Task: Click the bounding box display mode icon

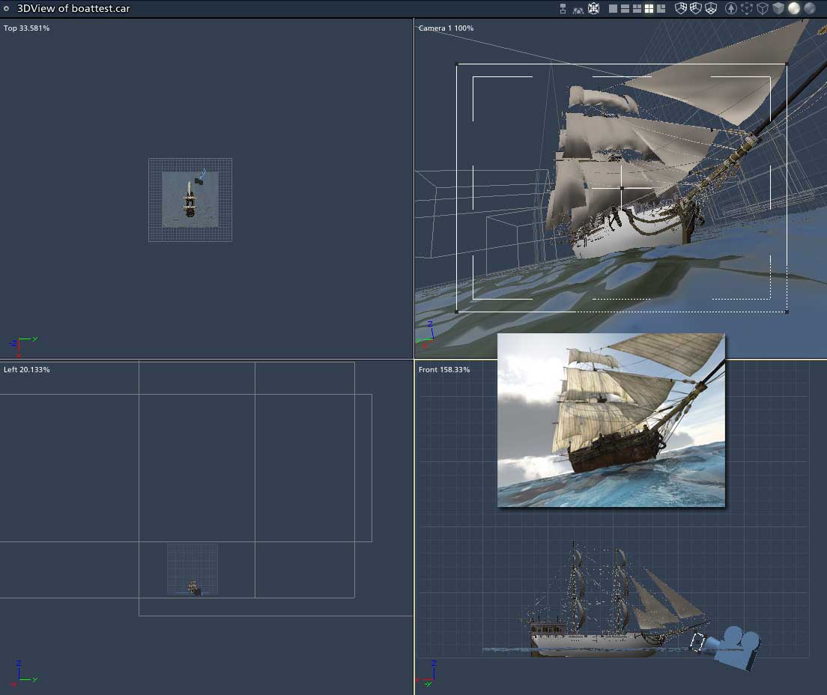Action: (x=747, y=9)
